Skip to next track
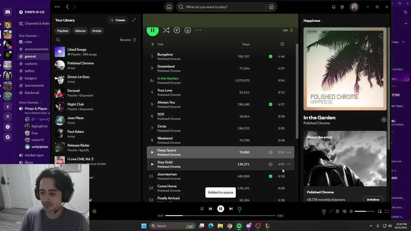 (x=231, y=209)
